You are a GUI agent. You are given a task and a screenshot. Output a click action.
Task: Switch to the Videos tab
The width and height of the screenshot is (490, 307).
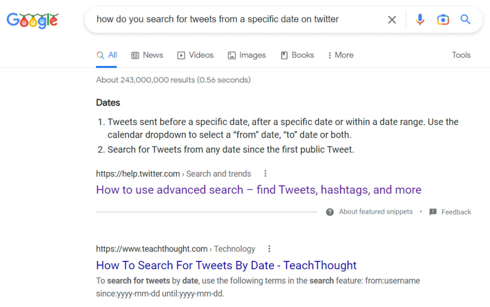coord(195,55)
